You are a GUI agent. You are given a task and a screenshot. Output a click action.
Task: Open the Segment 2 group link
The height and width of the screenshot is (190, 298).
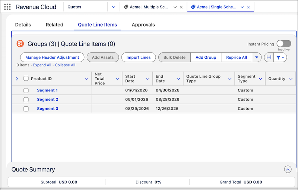coord(48,99)
